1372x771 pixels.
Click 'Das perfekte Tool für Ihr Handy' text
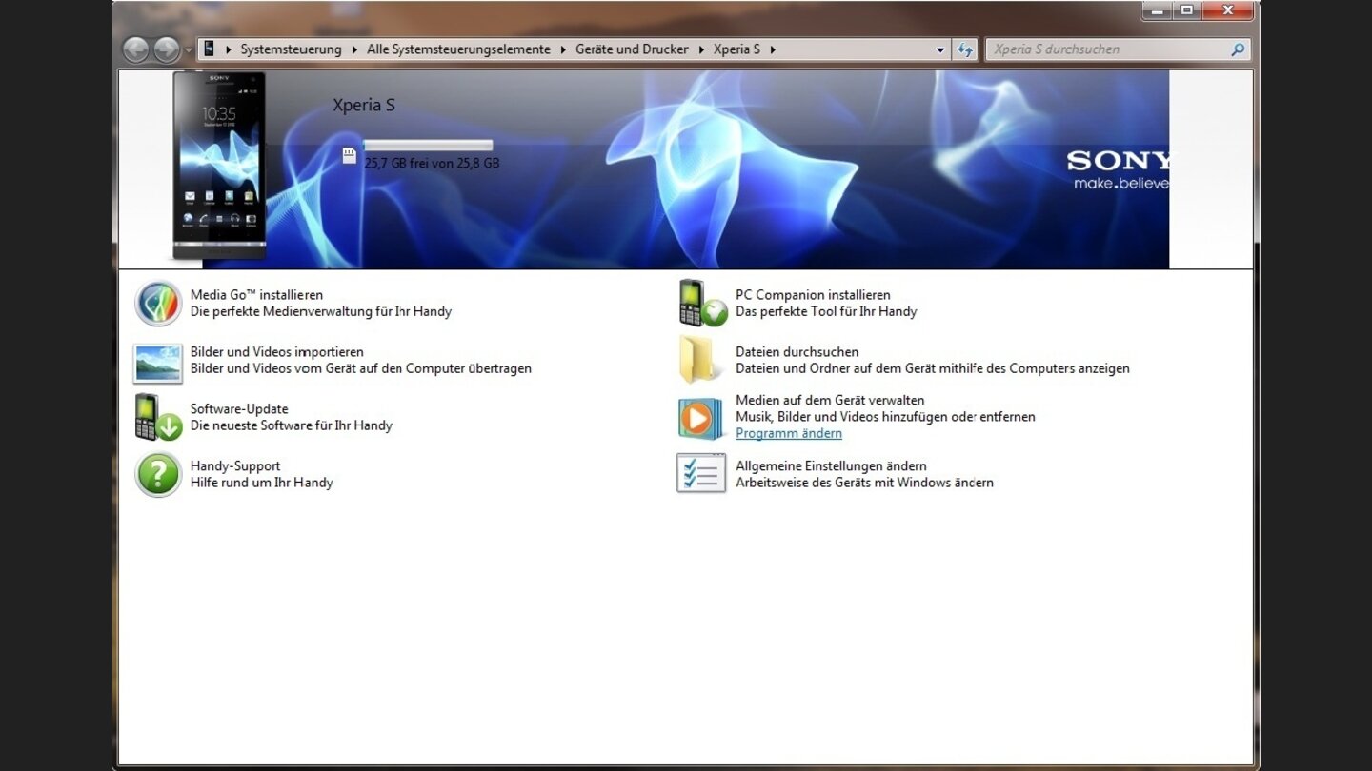point(826,311)
